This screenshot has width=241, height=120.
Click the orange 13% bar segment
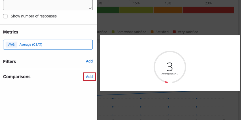pos(168,10)
